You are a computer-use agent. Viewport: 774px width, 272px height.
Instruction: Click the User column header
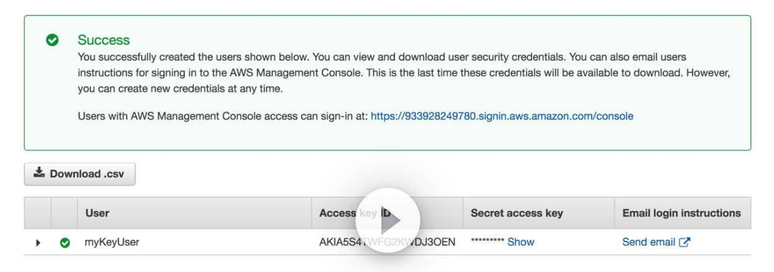tap(97, 213)
